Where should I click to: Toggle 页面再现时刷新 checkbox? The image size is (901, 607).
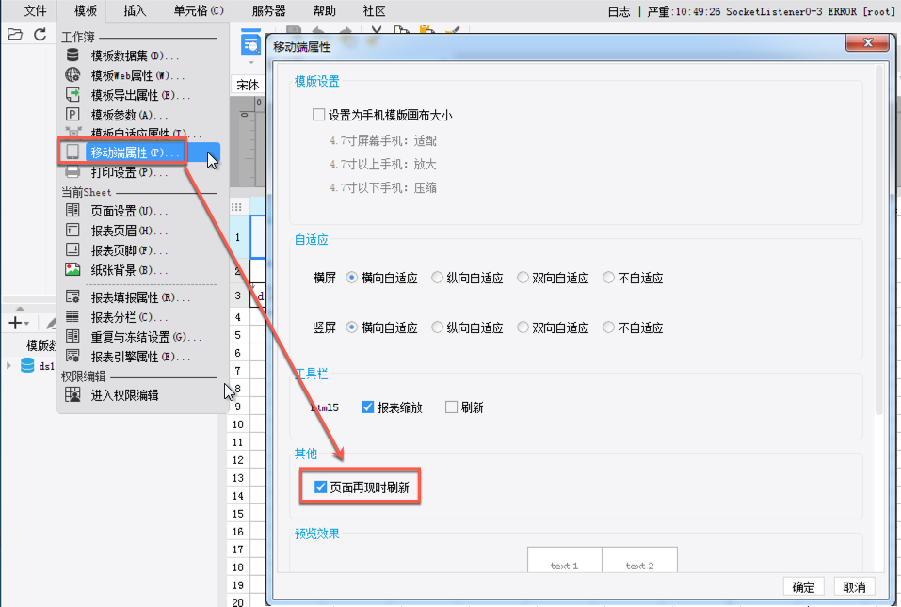[321, 487]
